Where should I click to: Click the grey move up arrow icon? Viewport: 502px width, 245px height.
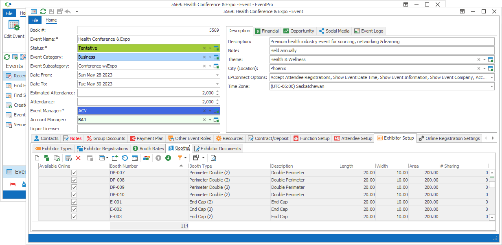point(158,158)
